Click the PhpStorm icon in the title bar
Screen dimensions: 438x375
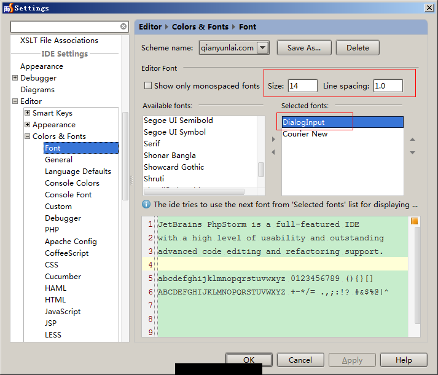coord(8,8)
